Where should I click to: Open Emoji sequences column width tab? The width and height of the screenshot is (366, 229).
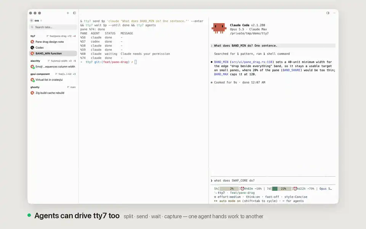click(x=53, y=66)
